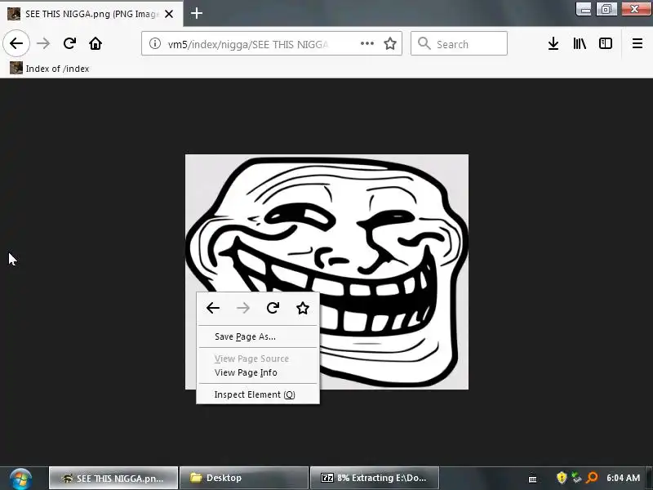Switch to the Firefox taskbar button
Image resolution: width=653 pixels, height=490 pixels.
tap(113, 478)
